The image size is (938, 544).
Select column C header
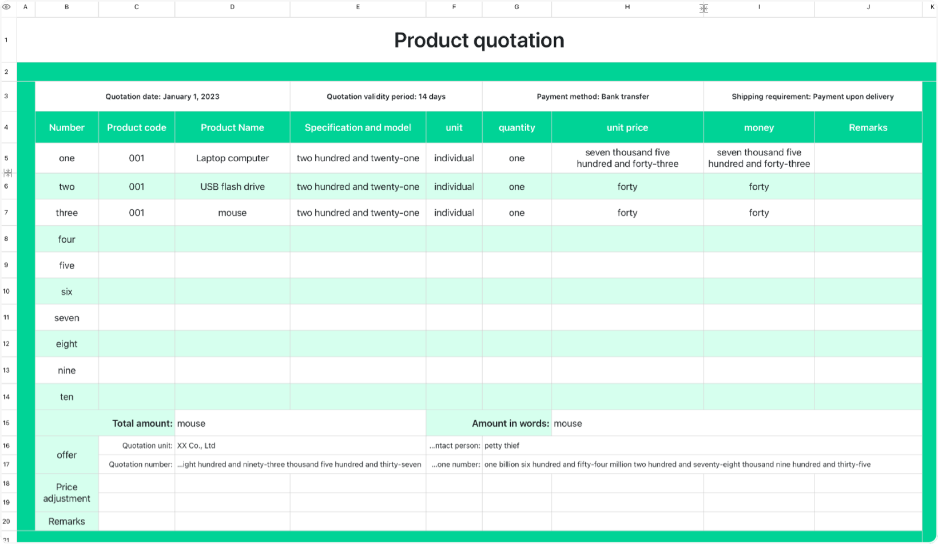pos(137,7)
